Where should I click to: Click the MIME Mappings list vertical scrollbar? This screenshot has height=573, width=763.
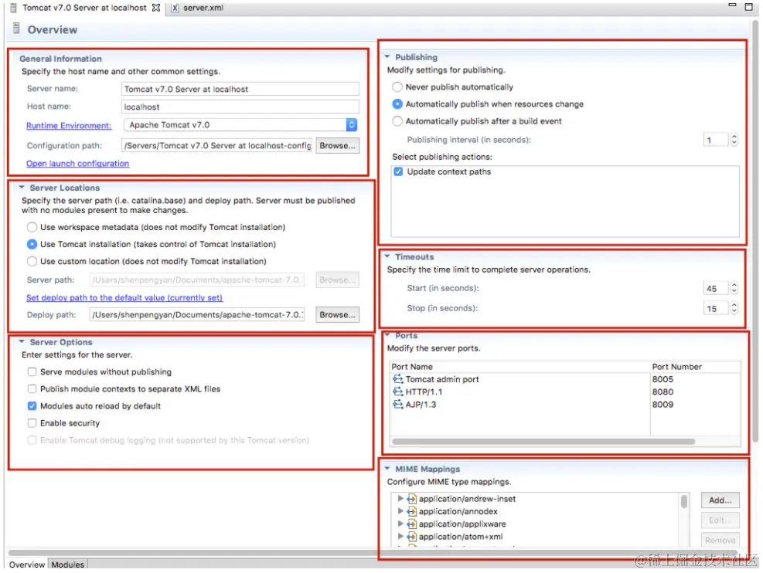click(x=683, y=501)
